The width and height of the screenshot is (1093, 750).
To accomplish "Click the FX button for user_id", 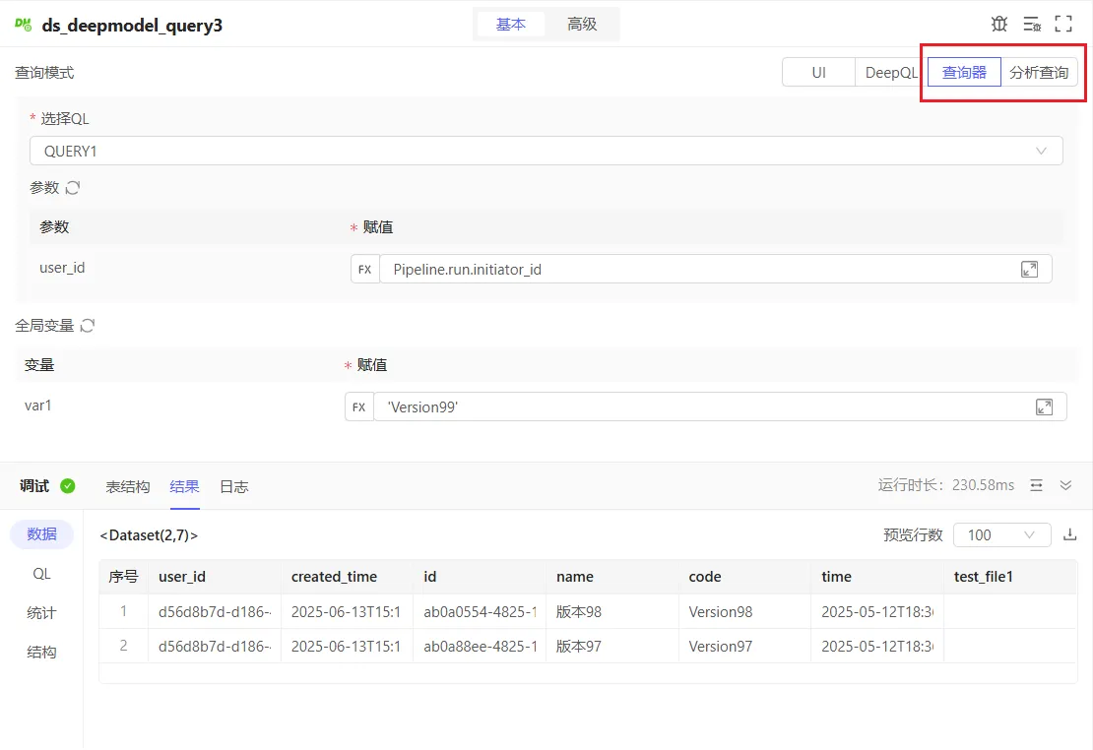I will click(x=364, y=269).
